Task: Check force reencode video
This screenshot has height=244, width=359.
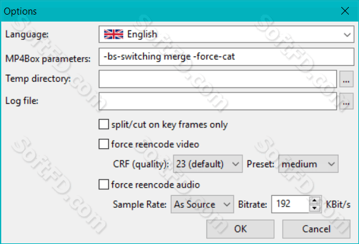Action: coord(104,144)
